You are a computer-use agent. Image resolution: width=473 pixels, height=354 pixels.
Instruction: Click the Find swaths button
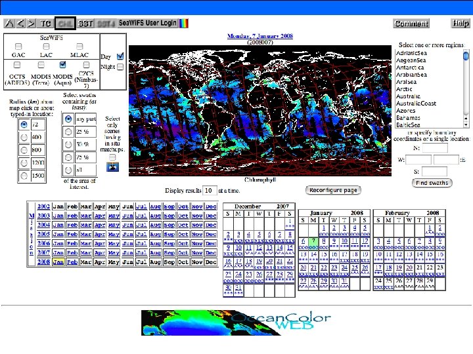click(x=432, y=183)
